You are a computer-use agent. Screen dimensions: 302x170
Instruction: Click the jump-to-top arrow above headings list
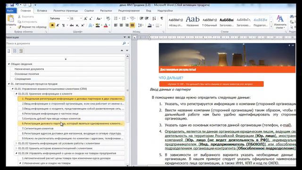[66, 59]
